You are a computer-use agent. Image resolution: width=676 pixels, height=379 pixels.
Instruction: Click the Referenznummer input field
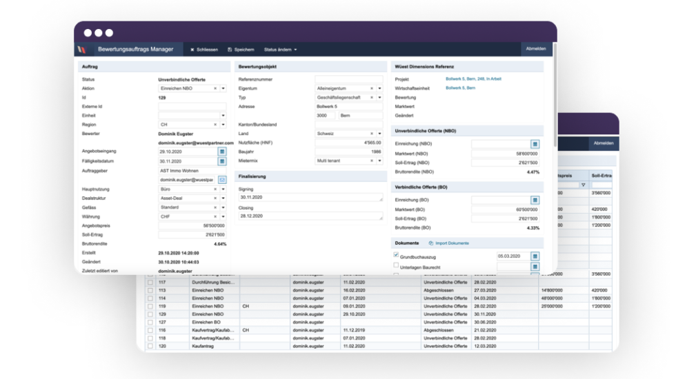click(348, 80)
